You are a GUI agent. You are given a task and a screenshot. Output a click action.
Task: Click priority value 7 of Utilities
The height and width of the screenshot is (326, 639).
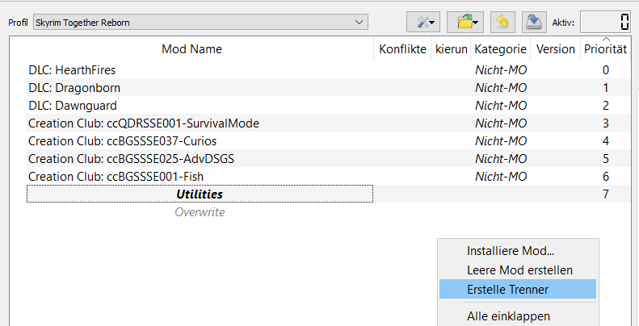pos(606,194)
